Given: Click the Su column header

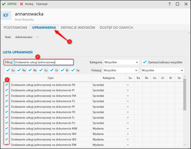Looking at the screenshot, I should [x=130, y=78].
